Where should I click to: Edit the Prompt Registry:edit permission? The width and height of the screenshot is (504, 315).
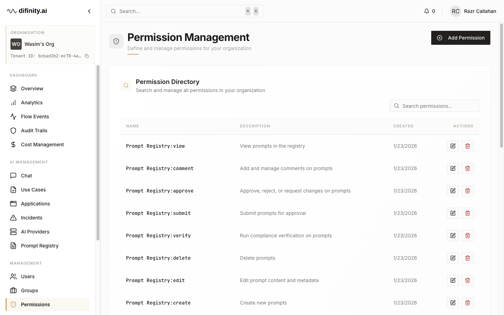pyautogui.click(x=453, y=280)
